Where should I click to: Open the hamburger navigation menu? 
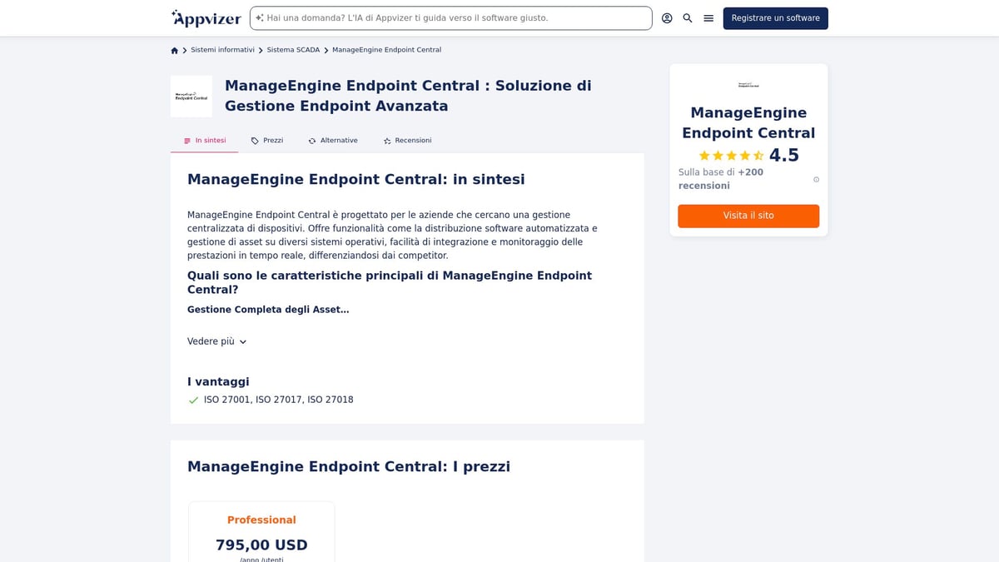tap(708, 17)
